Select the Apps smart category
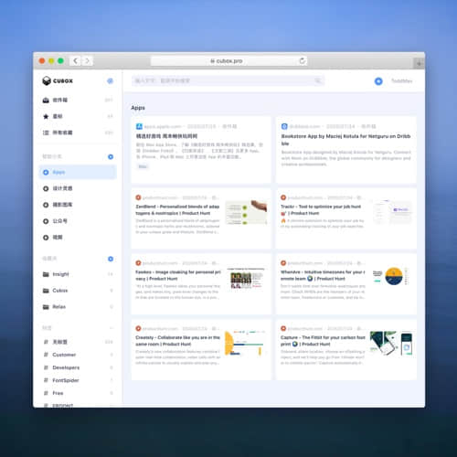Viewport: 457px width, 457px height. [78, 172]
